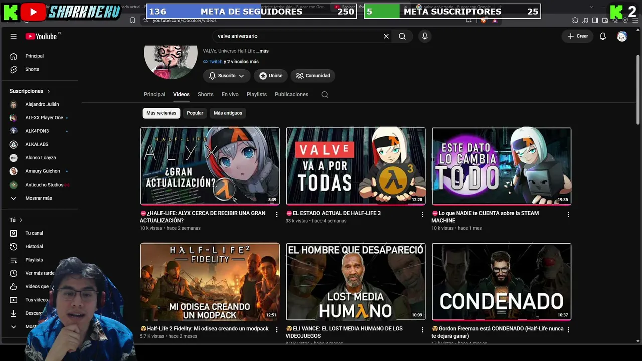Open options for Half-Life 2 Fidelity video

tap(276, 330)
